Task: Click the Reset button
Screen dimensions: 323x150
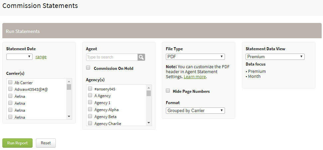Action: click(46, 143)
